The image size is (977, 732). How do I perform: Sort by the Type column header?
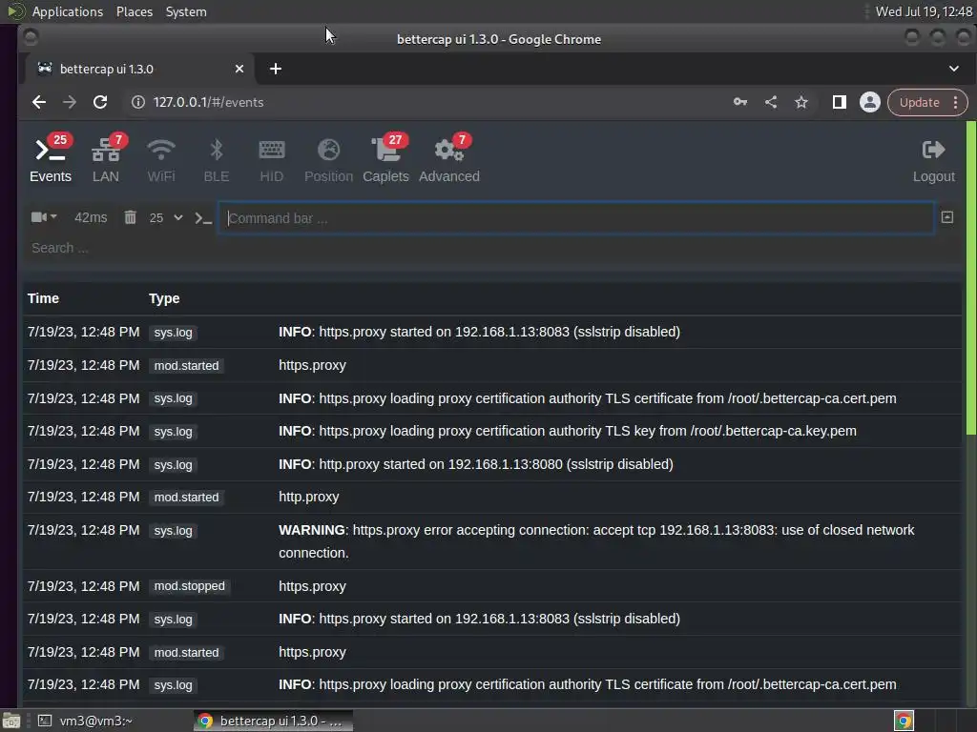164,298
